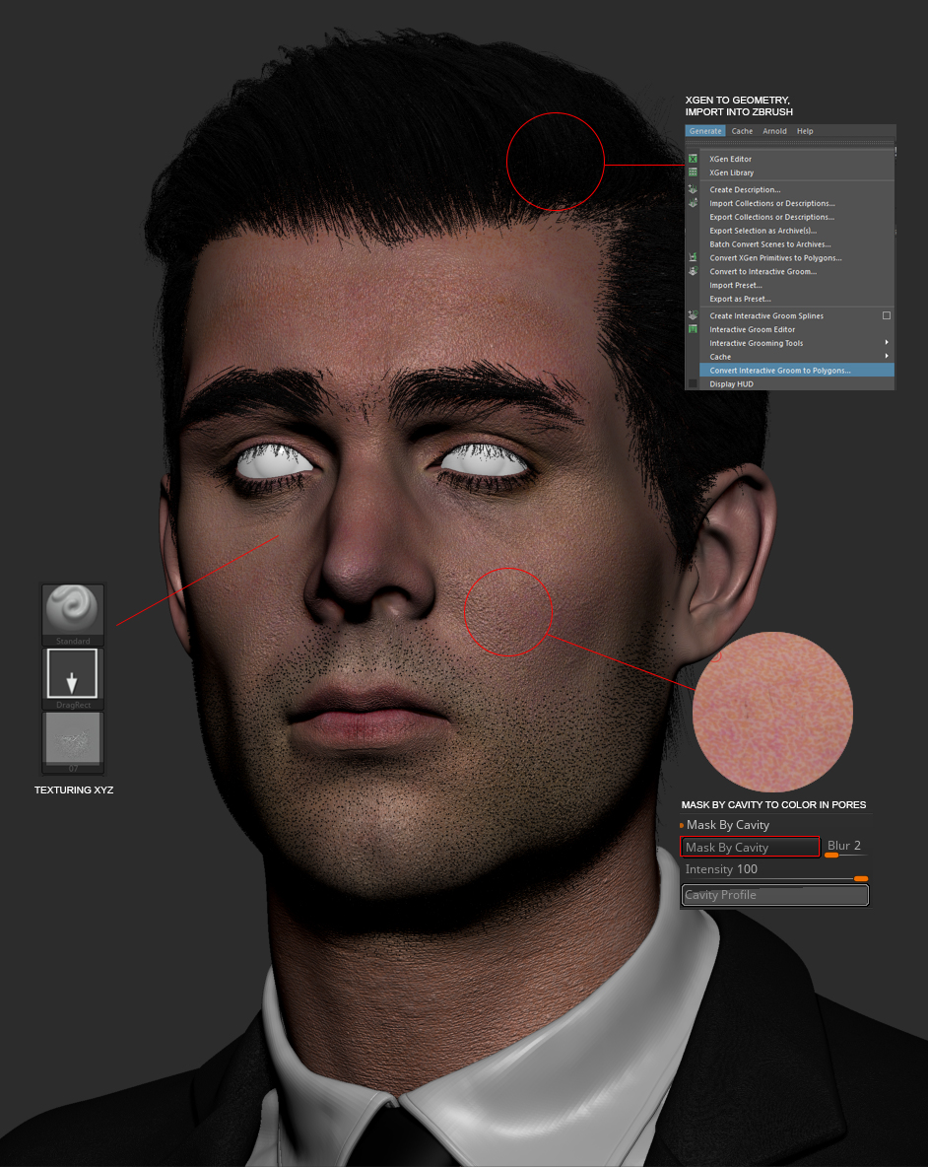Image resolution: width=928 pixels, height=1167 pixels.
Task: Expand the Cavity Profile curve
Action: click(x=775, y=895)
